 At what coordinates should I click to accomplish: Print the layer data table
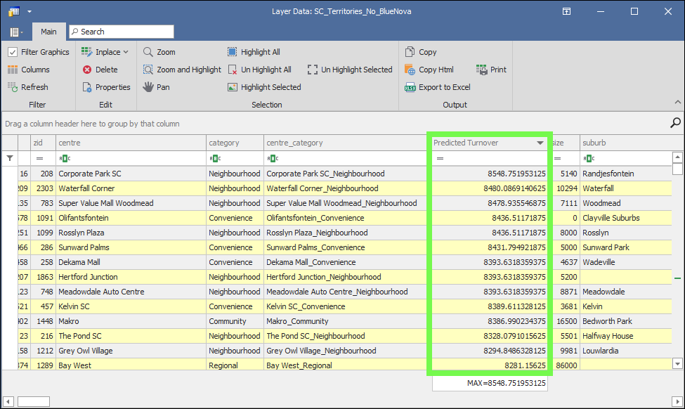(491, 70)
